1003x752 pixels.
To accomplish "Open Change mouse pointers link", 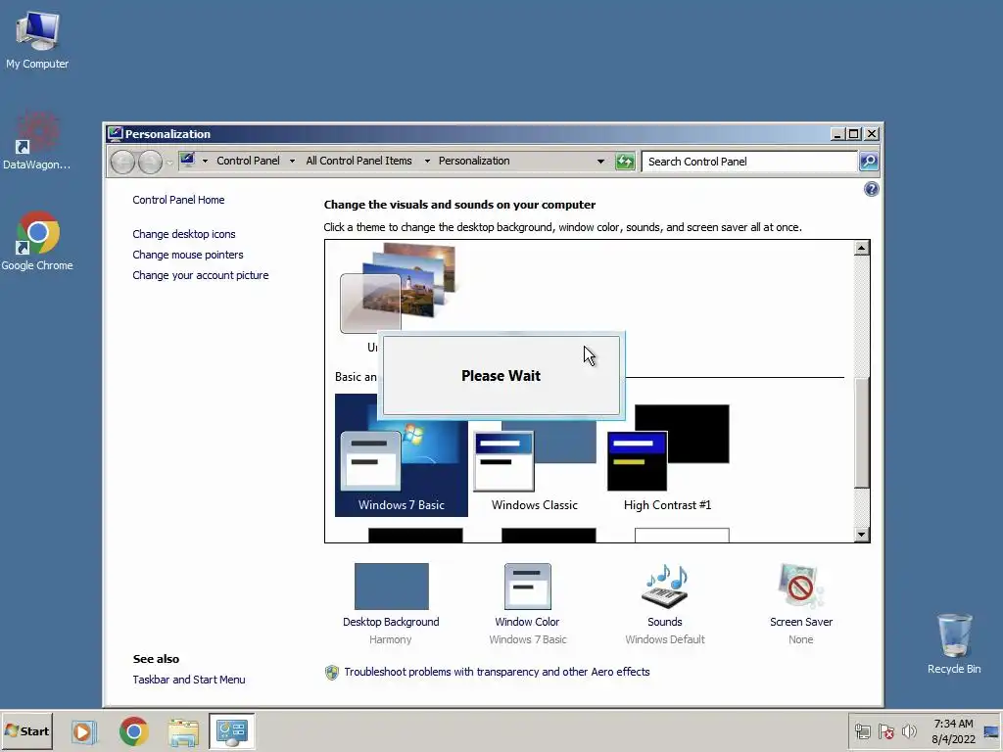I will [188, 255].
